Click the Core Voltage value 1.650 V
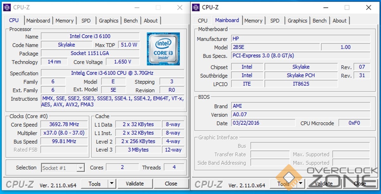381x194 pixels. (x=123, y=62)
